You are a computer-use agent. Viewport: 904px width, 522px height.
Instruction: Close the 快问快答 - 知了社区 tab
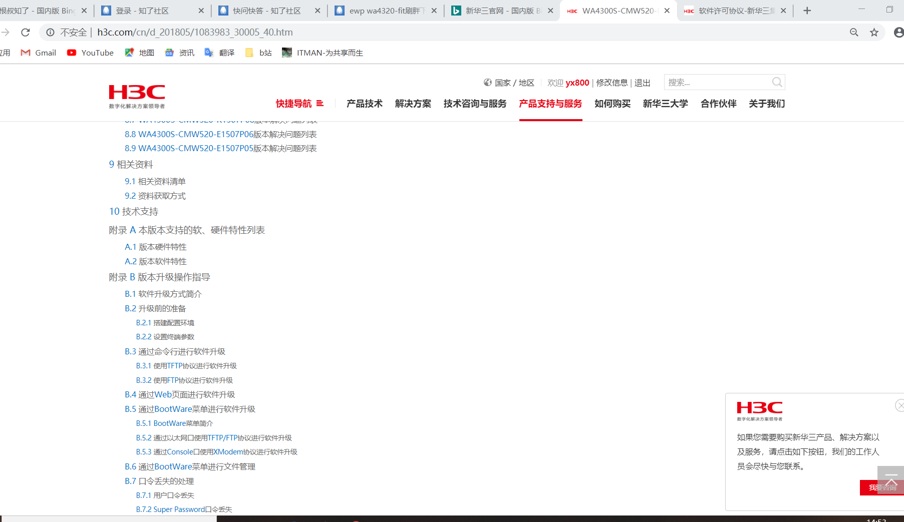(318, 11)
